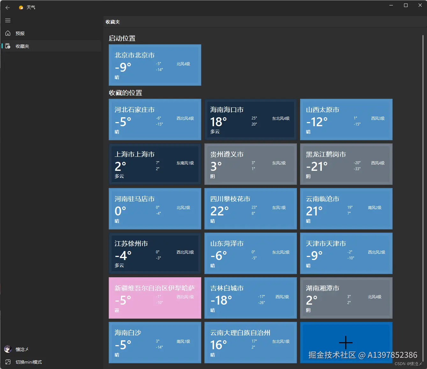
Task: Click the vertical scrollbar on right
Action: click(x=423, y=198)
